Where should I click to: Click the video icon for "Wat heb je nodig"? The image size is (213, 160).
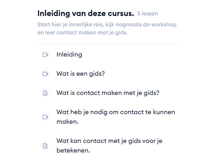pyautogui.click(x=45, y=117)
